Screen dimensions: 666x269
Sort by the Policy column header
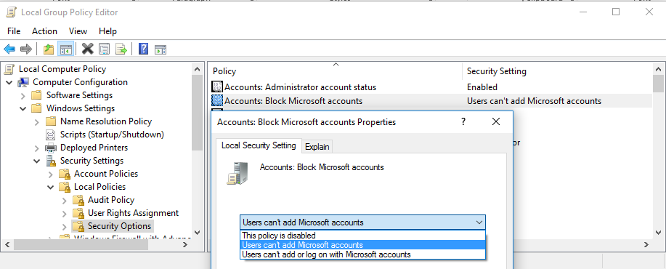click(335, 71)
